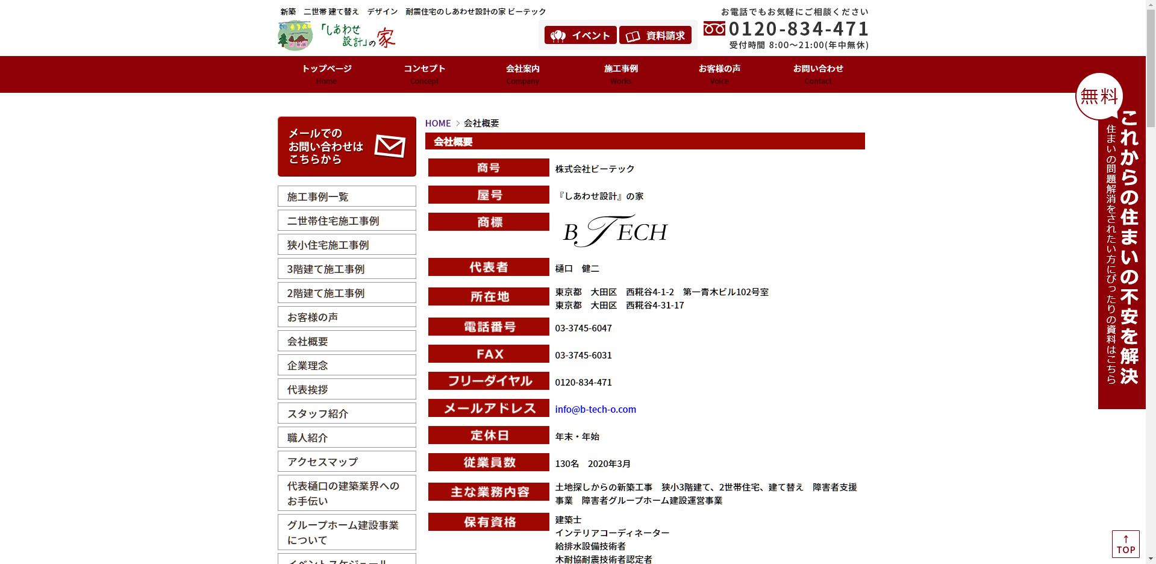Screen dimensions: 1156x564
Task: Open the イベント events button
Action: pos(580,35)
